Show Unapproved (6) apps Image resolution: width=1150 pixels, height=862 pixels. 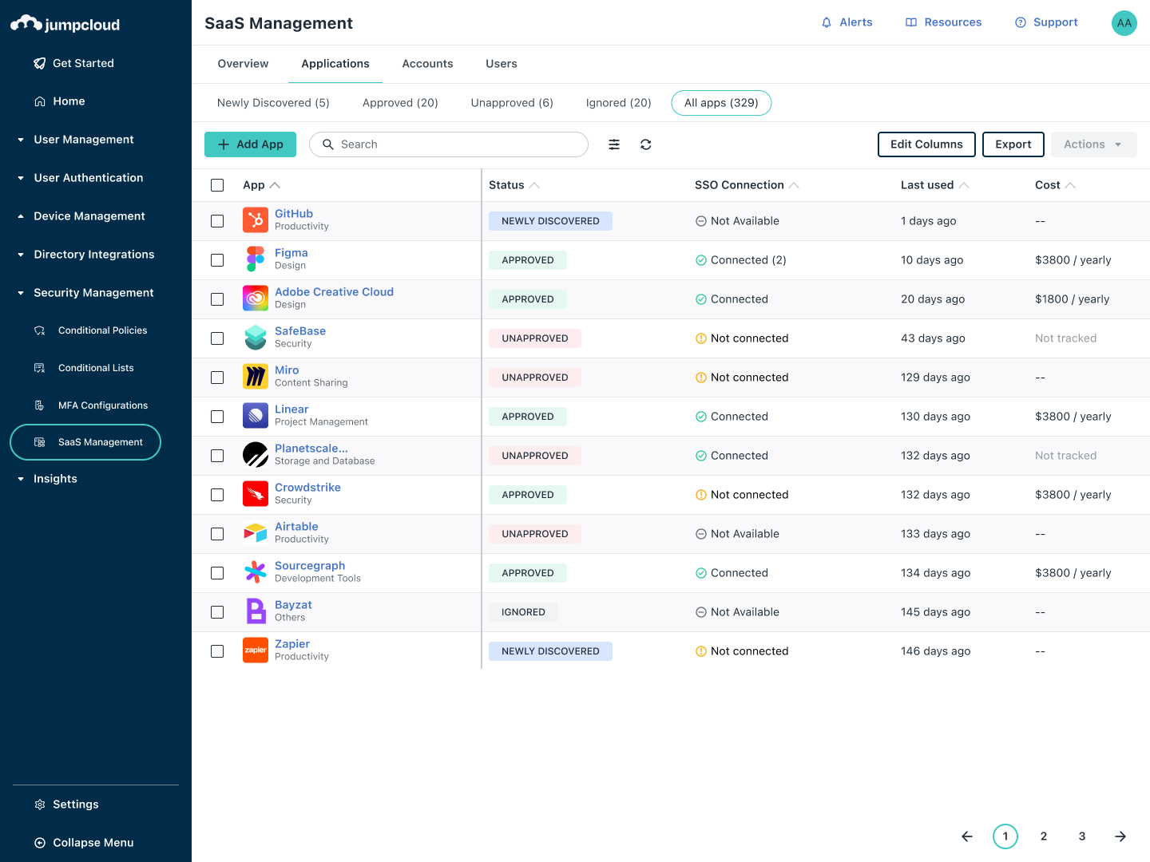512,103
